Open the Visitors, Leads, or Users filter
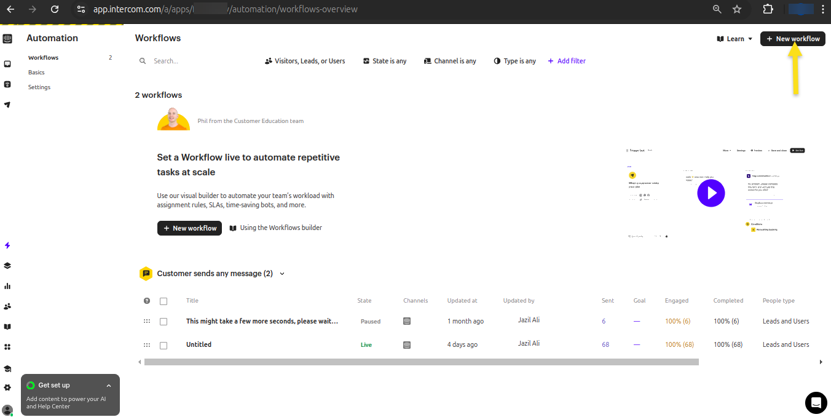This screenshot has width=831, height=417. click(x=305, y=61)
